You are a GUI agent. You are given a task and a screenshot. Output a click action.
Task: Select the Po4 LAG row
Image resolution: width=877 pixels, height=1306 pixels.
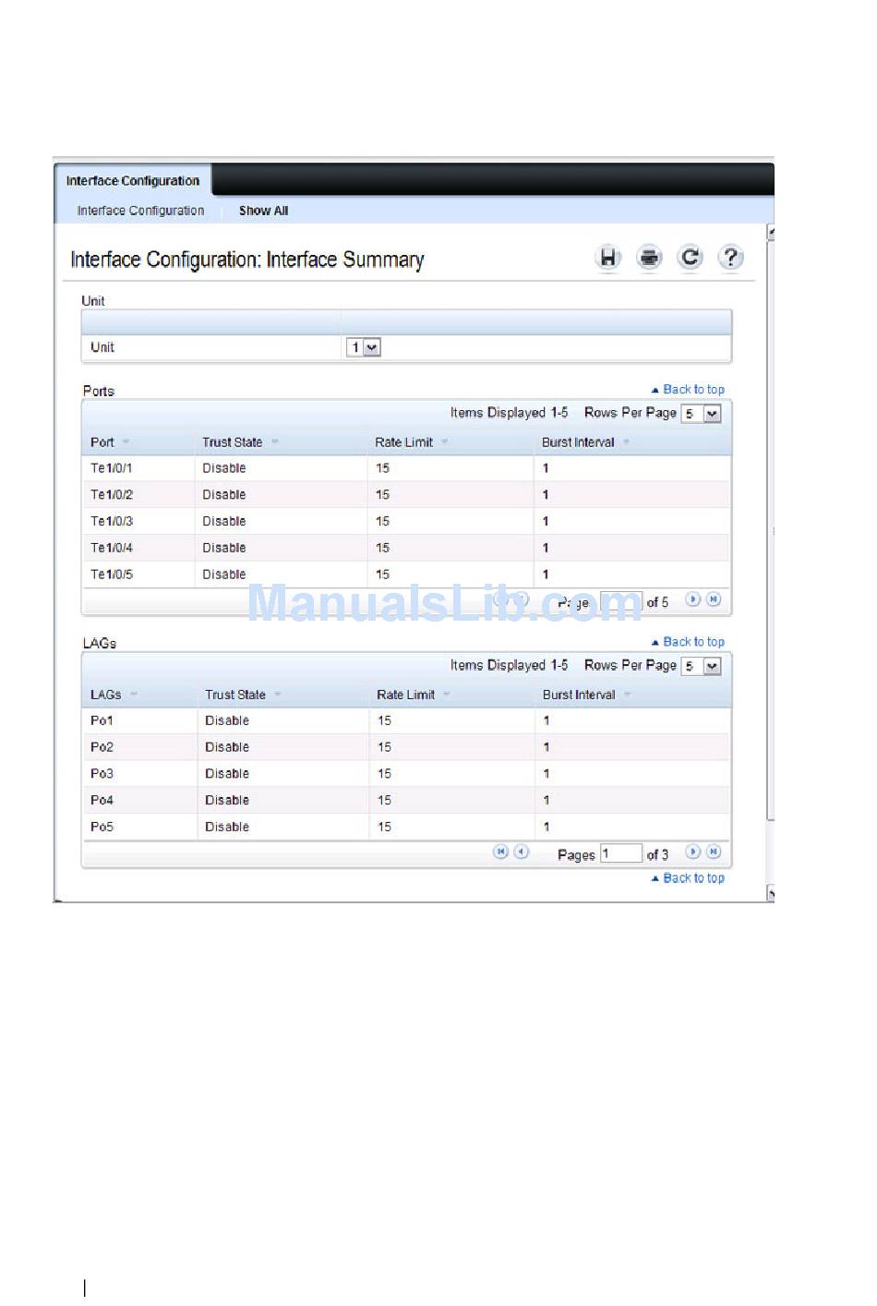(406, 800)
